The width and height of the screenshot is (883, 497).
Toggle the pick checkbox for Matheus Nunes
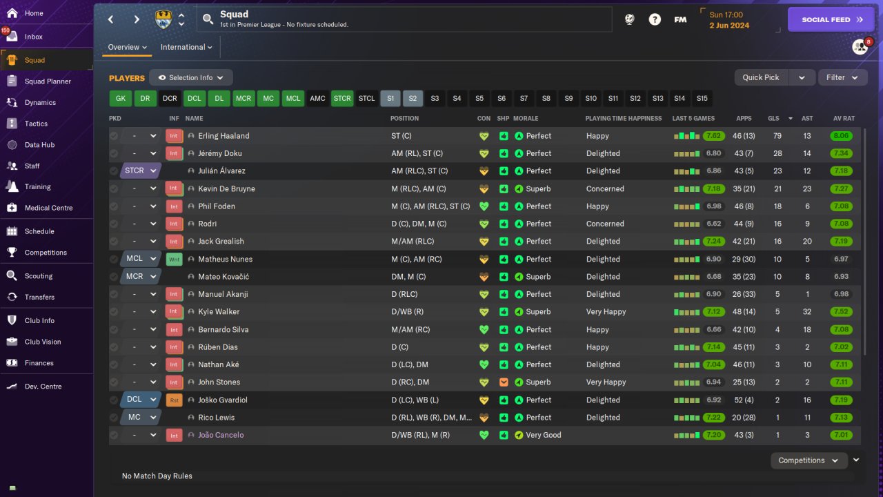(114, 259)
